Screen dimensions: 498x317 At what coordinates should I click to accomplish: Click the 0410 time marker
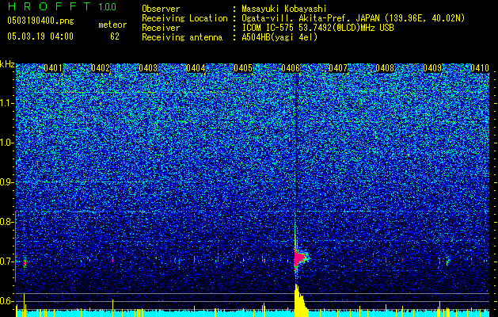[x=480, y=68]
